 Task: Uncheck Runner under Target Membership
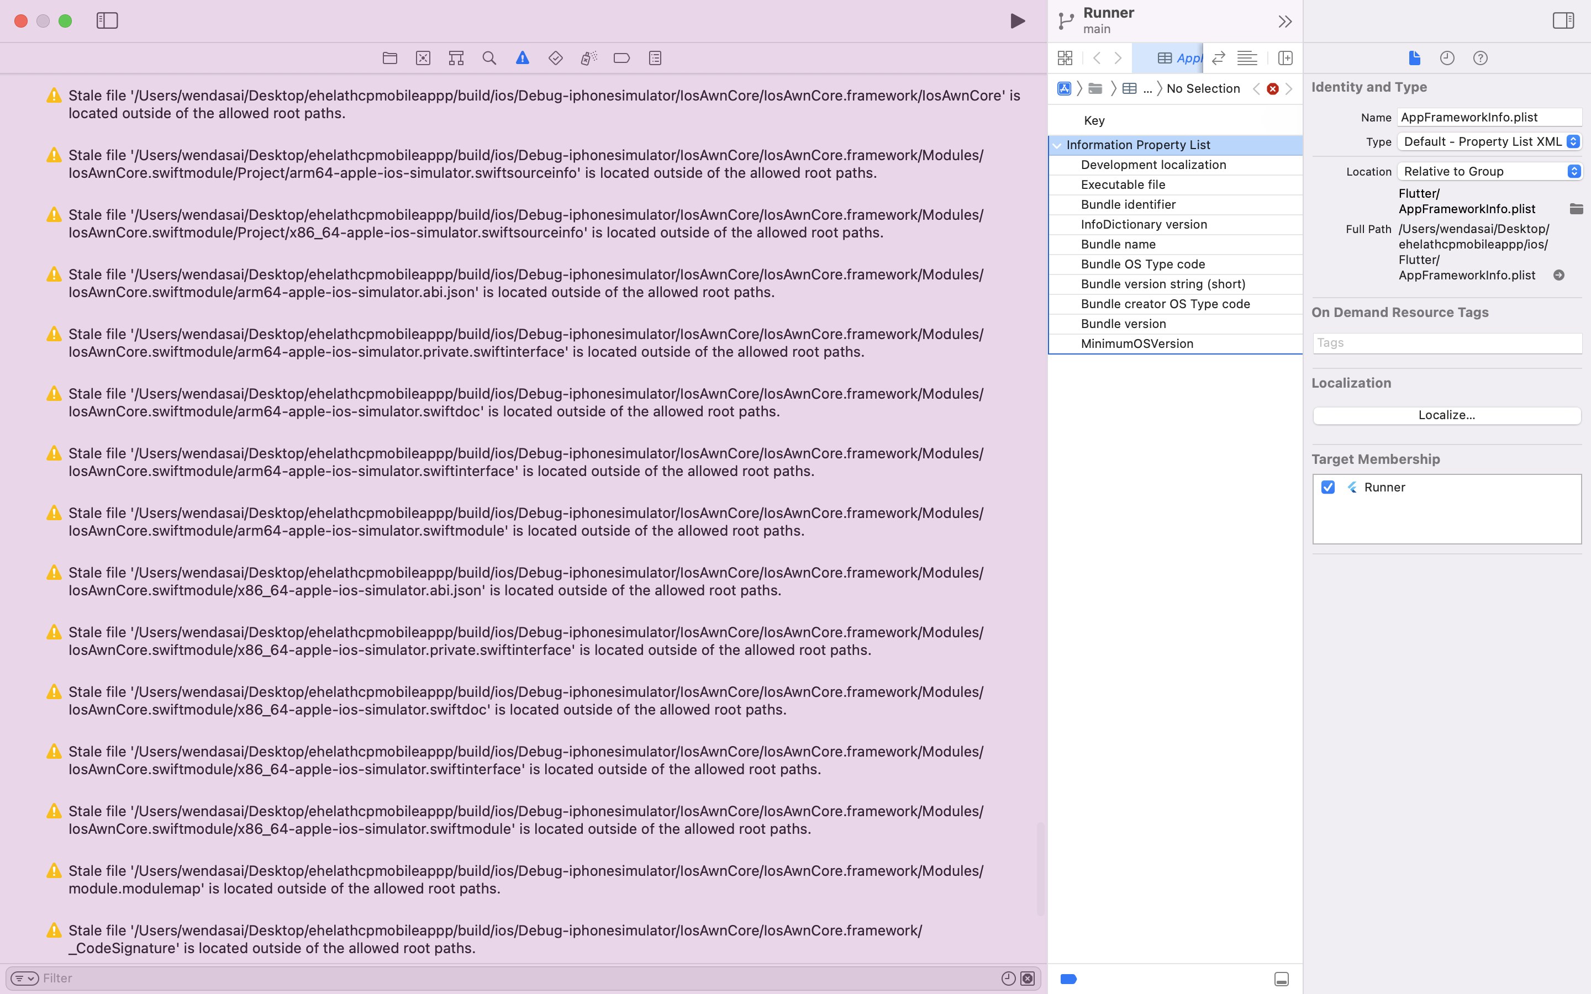pyautogui.click(x=1327, y=487)
